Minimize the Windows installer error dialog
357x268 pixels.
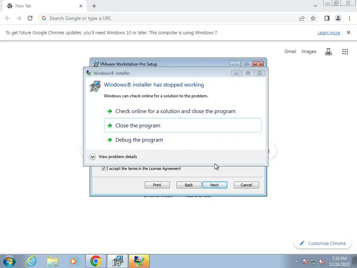click(x=237, y=73)
